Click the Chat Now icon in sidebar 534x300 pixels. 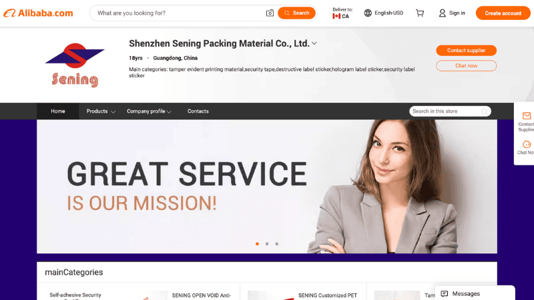(526, 144)
